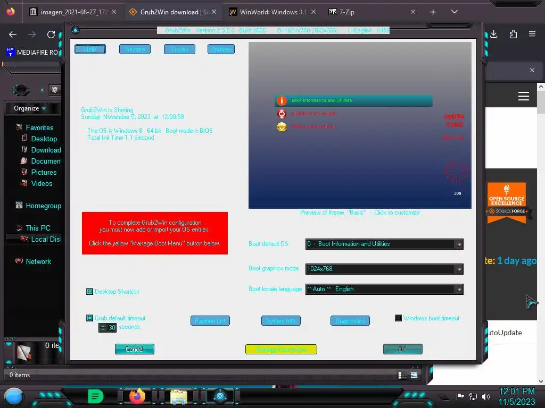Open Grub2Win Diagnostics
This screenshot has width=545, height=408.
[350, 320]
